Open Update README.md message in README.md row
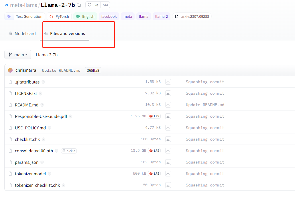 pos(205,105)
